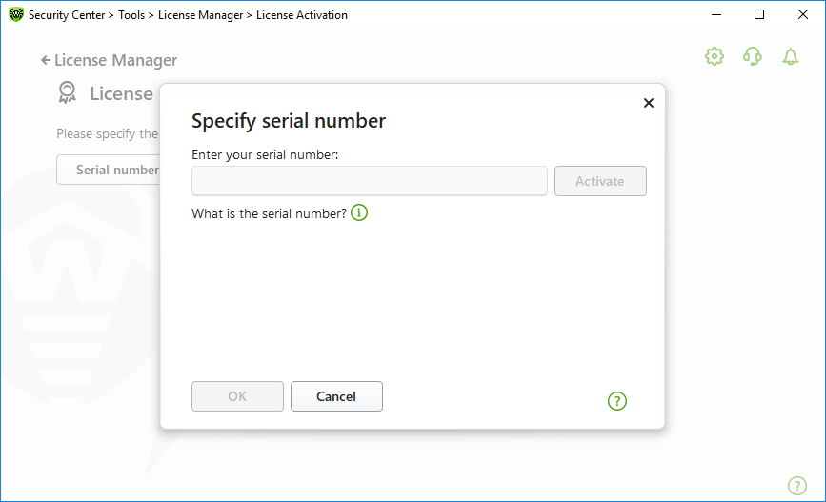Viewport: 826px width, 502px height.
Task: Maximize the Security Center window
Action: pyautogui.click(x=759, y=14)
